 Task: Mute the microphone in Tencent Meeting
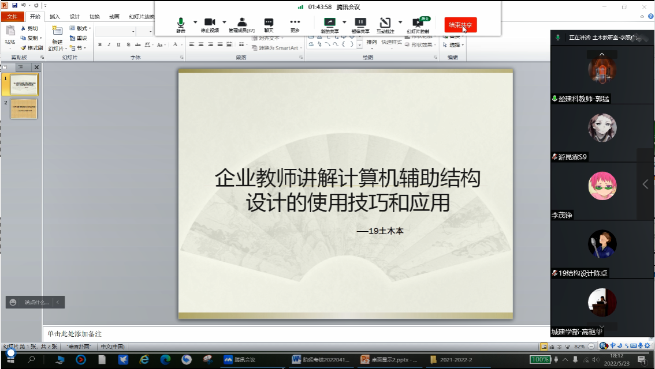point(181,24)
